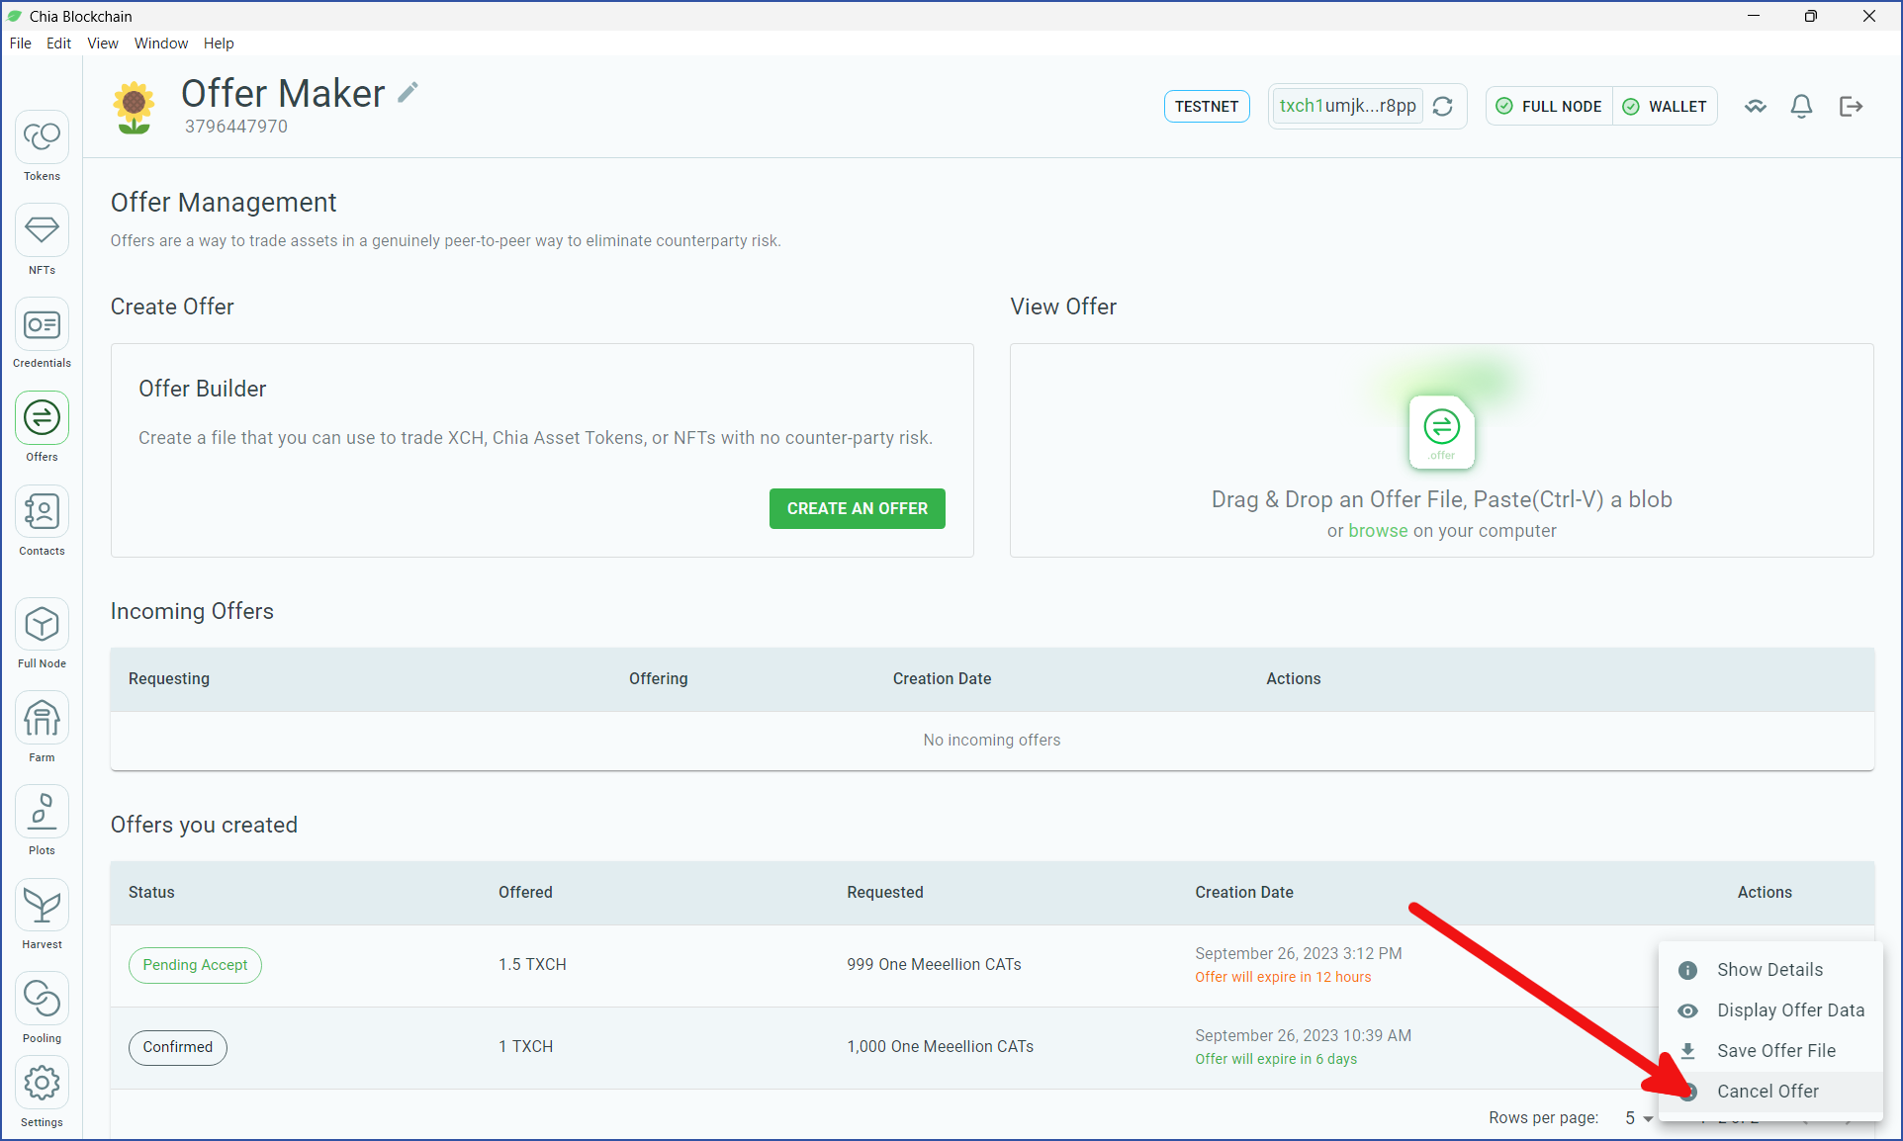Open the Contacts sidebar icon
The image size is (1903, 1141).
pyautogui.click(x=42, y=521)
